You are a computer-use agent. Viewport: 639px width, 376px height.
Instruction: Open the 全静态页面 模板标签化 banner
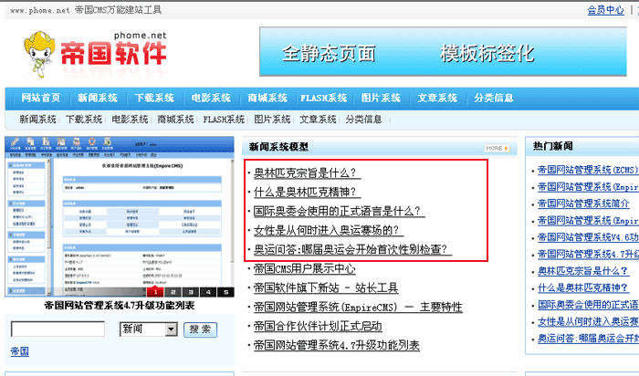click(443, 52)
